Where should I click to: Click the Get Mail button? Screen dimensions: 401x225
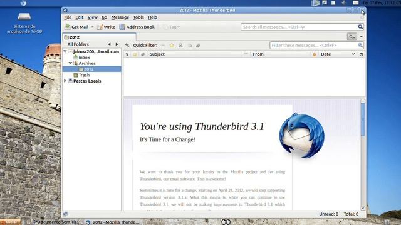[76, 27]
